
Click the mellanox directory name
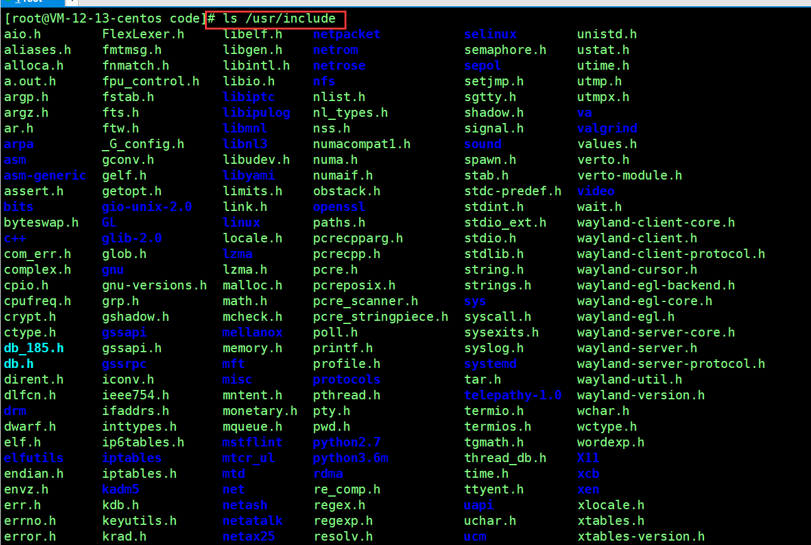pyautogui.click(x=252, y=333)
